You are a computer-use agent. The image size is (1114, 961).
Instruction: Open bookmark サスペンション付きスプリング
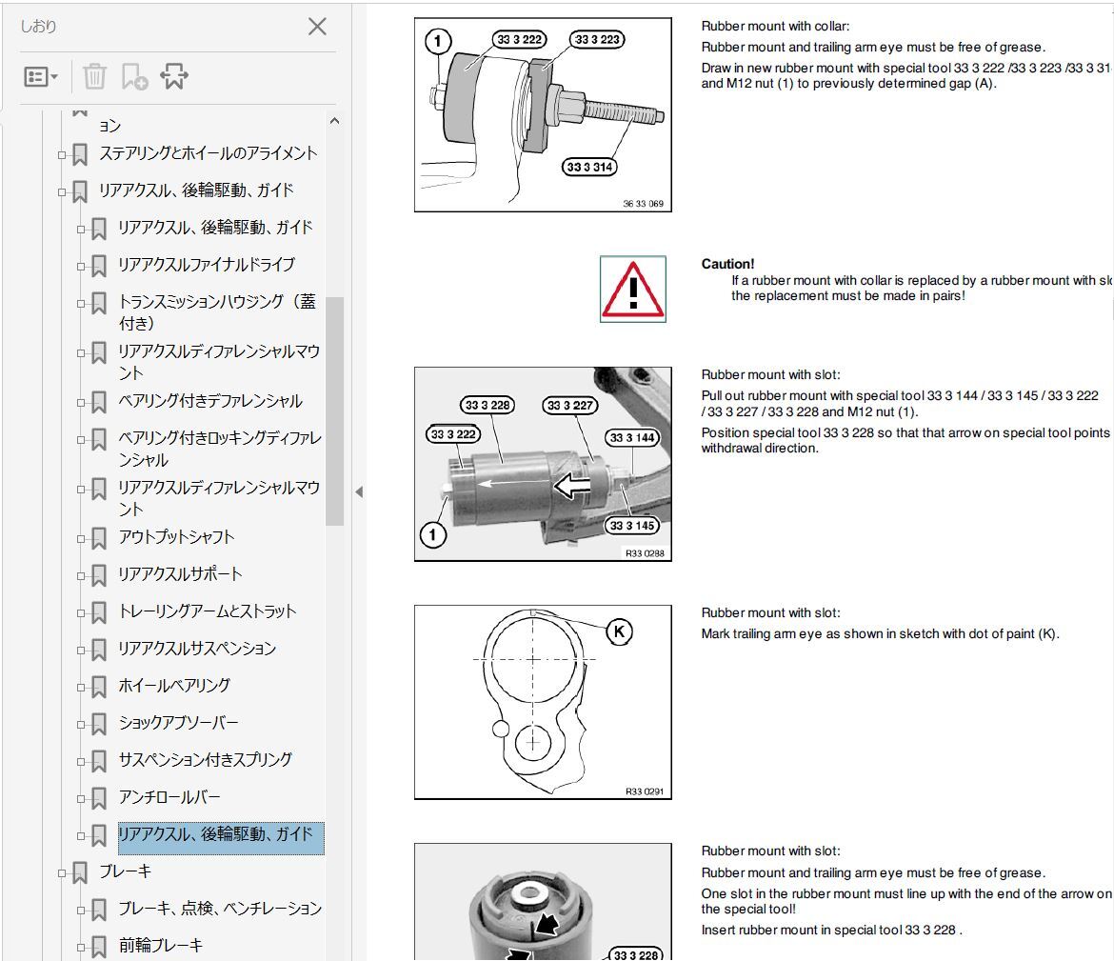206,760
